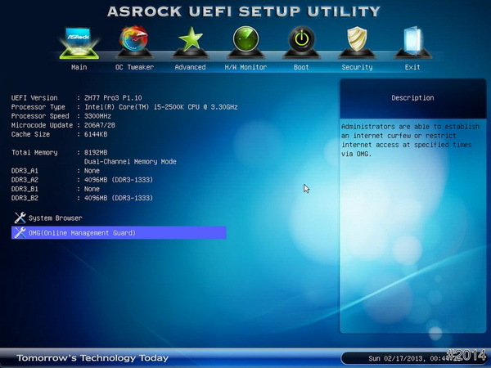Switch to the H/W Monitor tab label
Viewport: 491px width, 368px height.
coord(245,67)
